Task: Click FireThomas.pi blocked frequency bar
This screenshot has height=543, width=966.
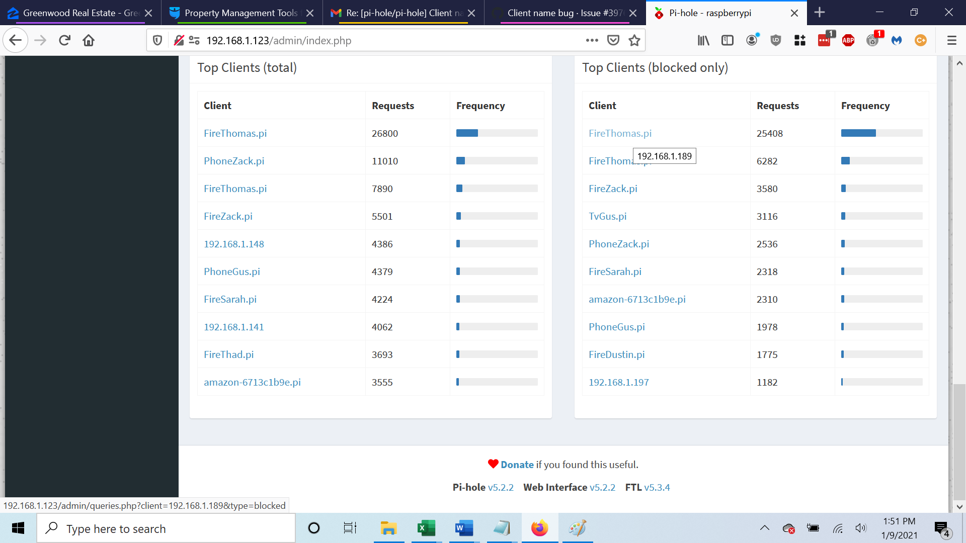Action: (858, 133)
